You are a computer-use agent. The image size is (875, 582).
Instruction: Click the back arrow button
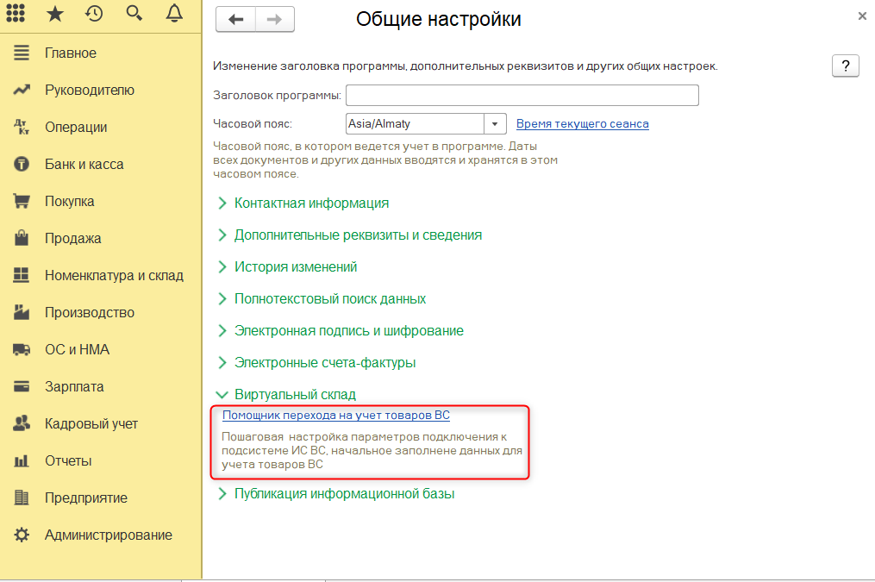tap(235, 20)
